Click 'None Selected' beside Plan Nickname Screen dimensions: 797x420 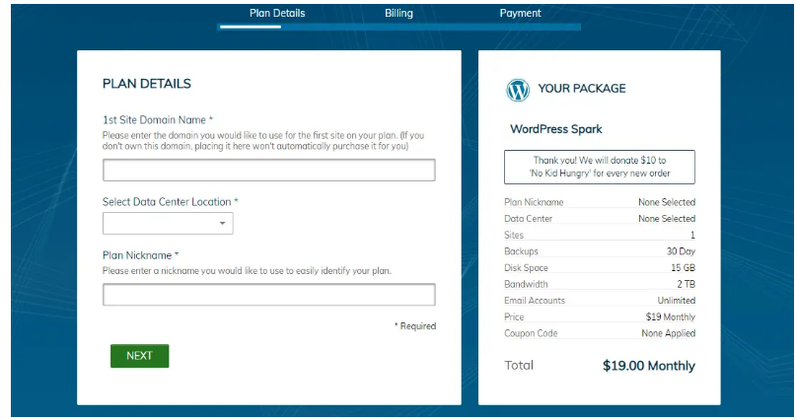pyautogui.click(x=667, y=202)
